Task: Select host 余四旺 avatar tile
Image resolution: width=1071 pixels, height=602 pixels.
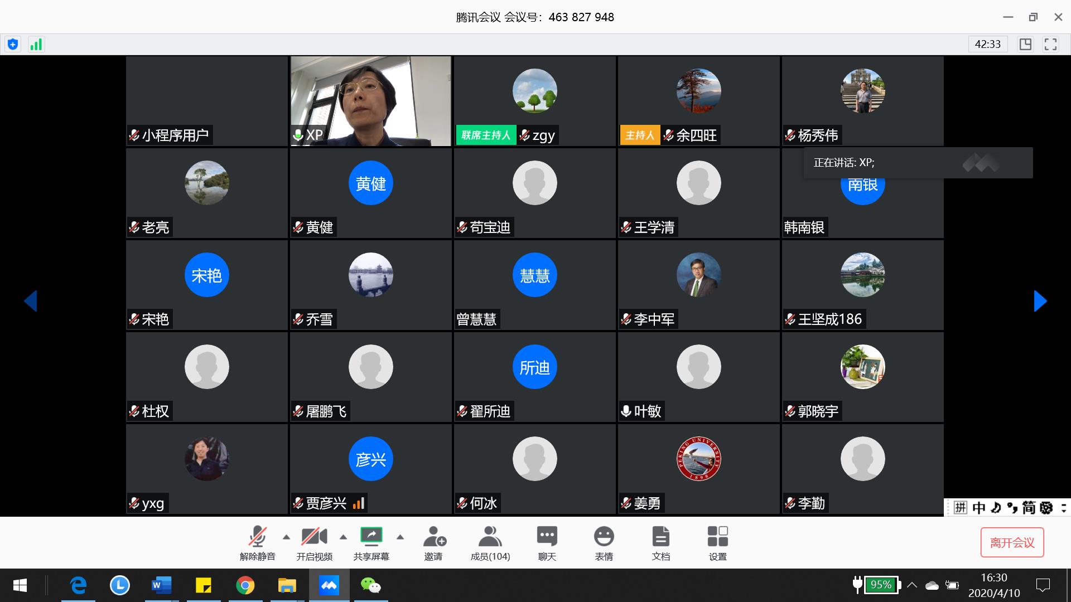Action: 698,101
